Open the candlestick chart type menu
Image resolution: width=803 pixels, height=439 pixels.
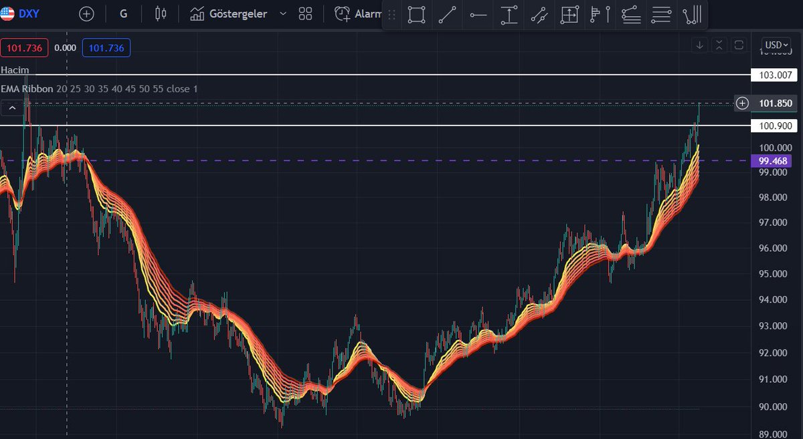[x=160, y=13]
